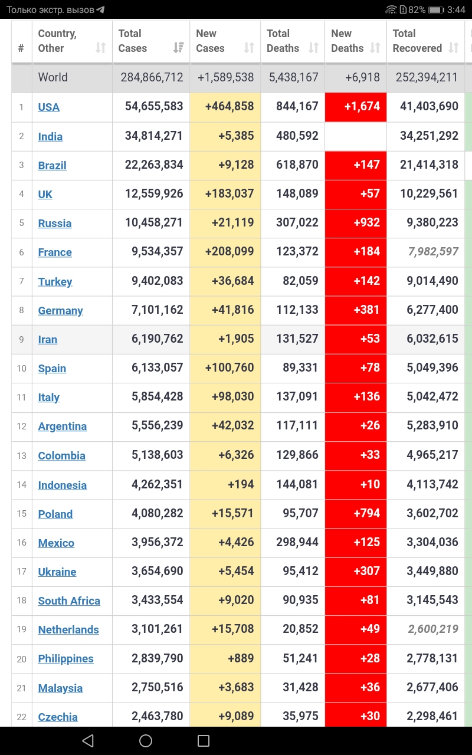
Task: Click Total Cases sort arrows icon
Action: (x=178, y=48)
